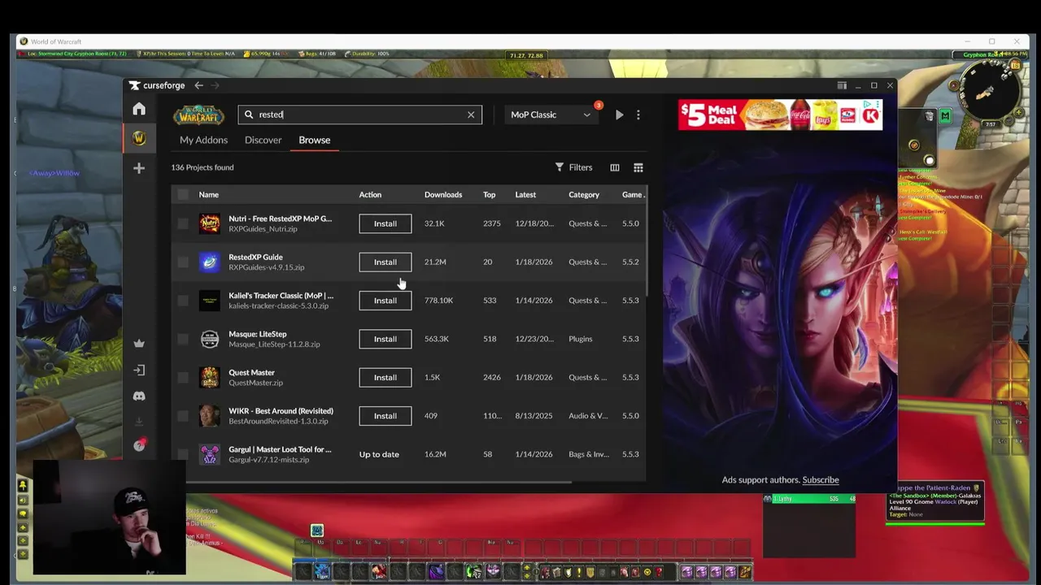Tick the select-all checkbox in table header
This screenshot has width=1041, height=585.
tap(182, 194)
